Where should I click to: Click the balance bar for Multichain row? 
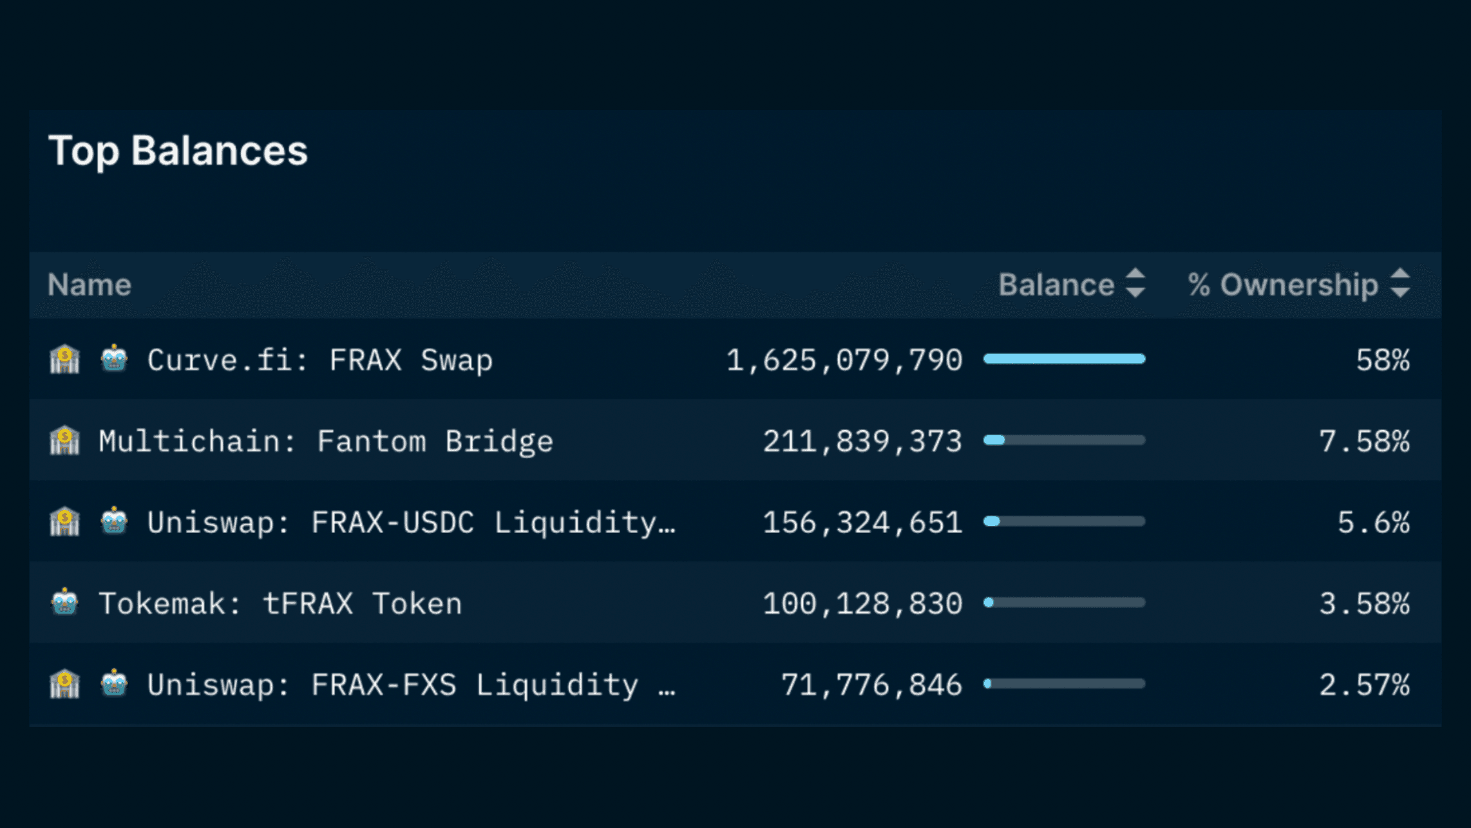click(x=1065, y=440)
